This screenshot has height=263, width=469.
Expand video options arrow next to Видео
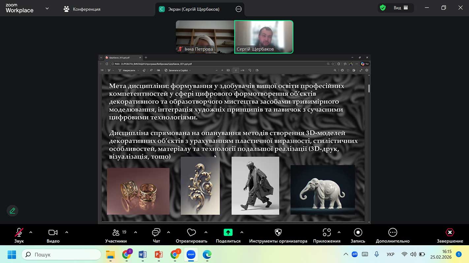67,232
